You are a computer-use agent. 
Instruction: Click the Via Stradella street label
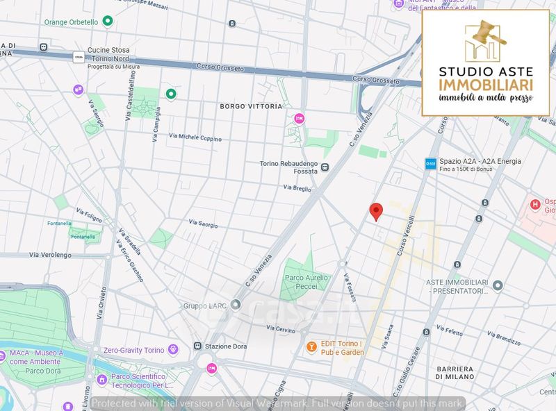click(130, 242)
